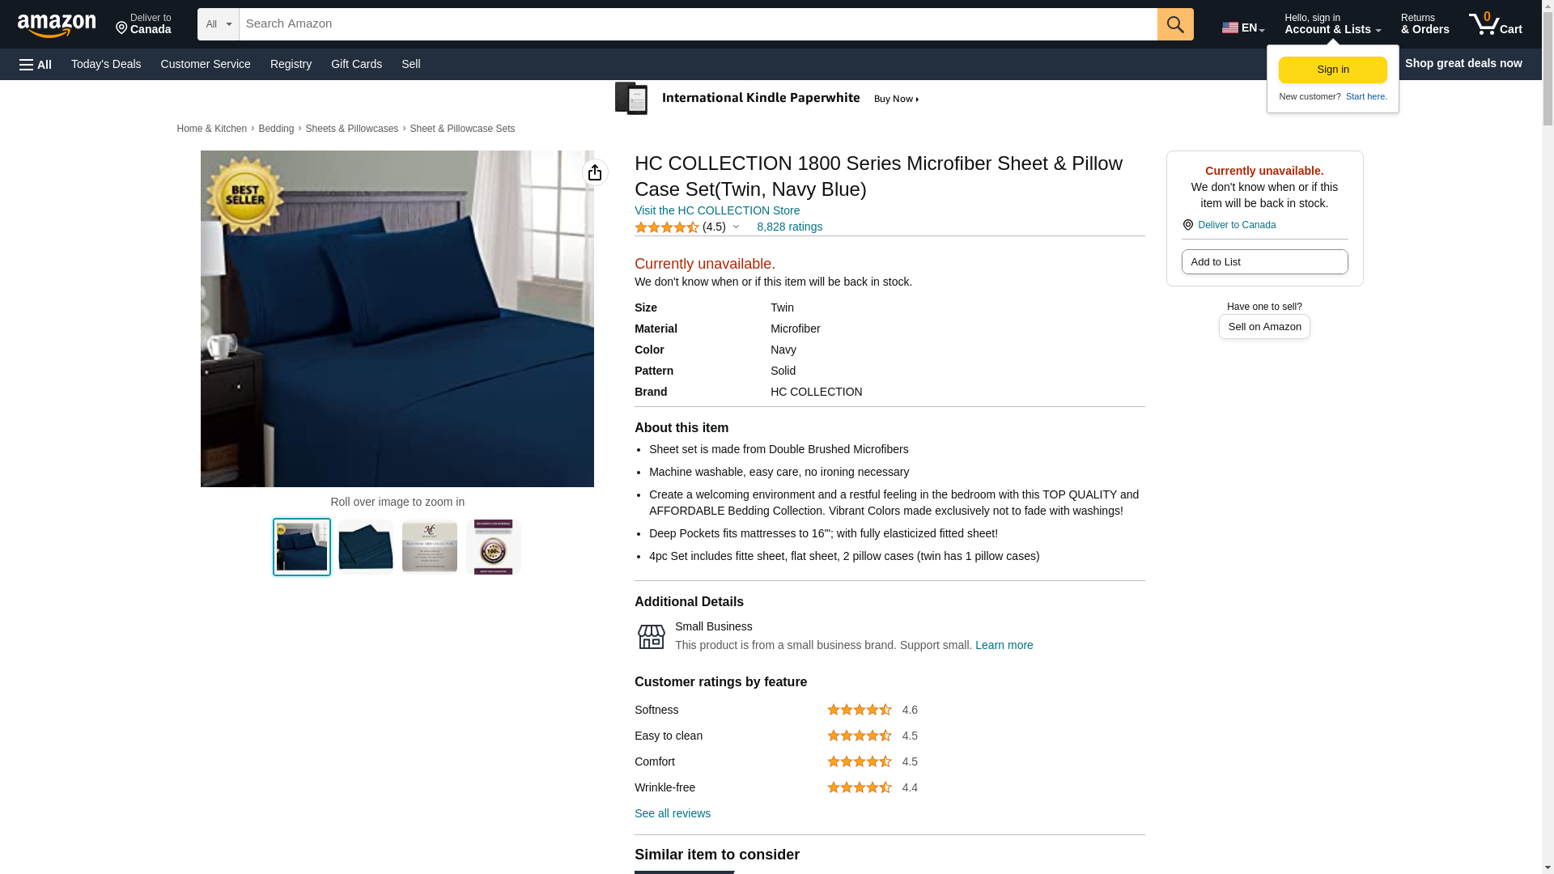This screenshot has height=874, width=1554.
Task: Expand the Account & Lists menu
Action: click(x=1332, y=24)
